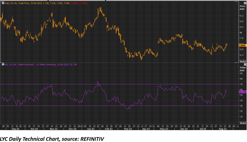Click the 8.4 price axis label
The image size is (247, 142).
pyautogui.click(x=242, y=27)
